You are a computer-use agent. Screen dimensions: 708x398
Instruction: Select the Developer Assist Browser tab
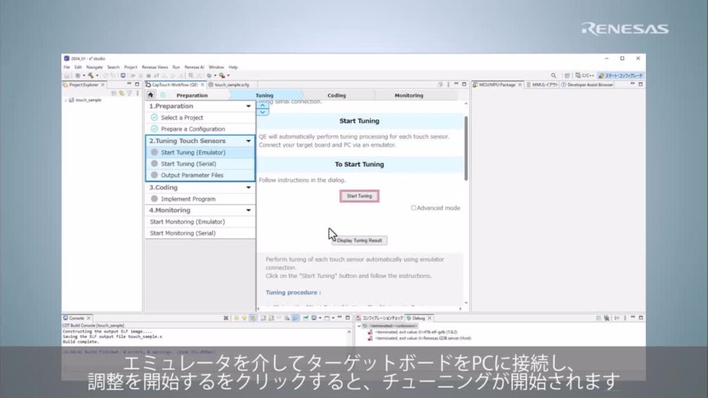point(587,84)
